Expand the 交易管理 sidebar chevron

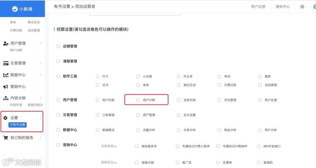[40, 63]
